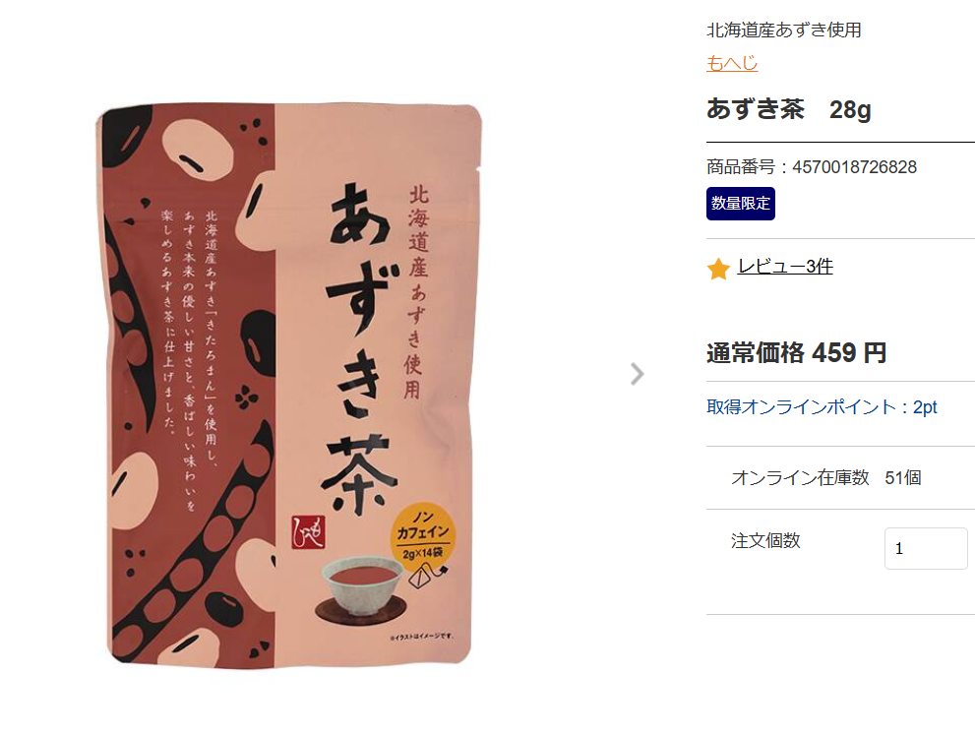The width and height of the screenshot is (975, 736).
Task: Click the オンライン在庫数 51個 stock text
Action: [x=825, y=477]
